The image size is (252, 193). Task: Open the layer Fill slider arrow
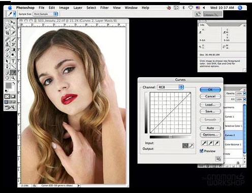click(244, 100)
